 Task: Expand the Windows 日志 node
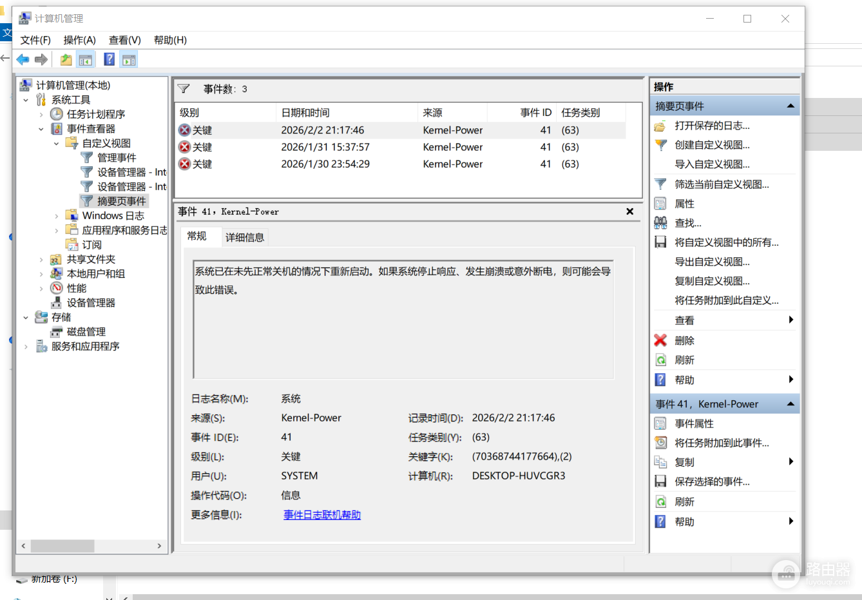tap(57, 216)
